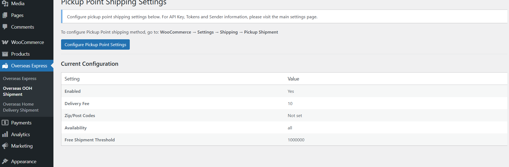Click the Delivery Fee setting row
This screenshot has height=167, width=509.
pos(77,103)
